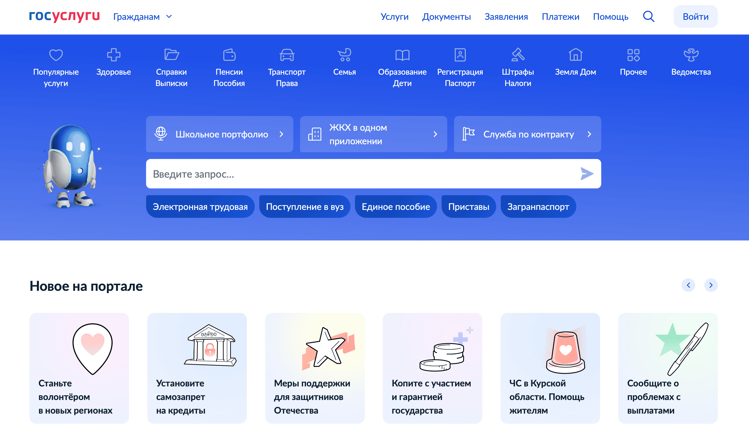Expand the Гражданам dropdown
Screen dimensions: 749x430
pyautogui.click(x=143, y=17)
